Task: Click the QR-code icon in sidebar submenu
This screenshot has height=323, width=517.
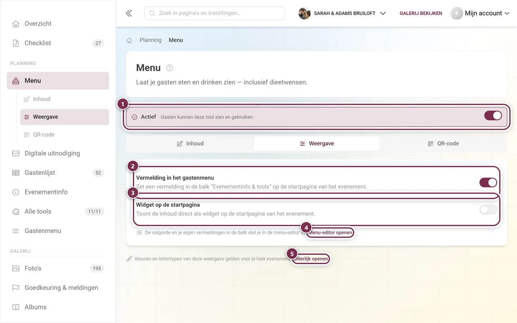Action: (x=27, y=135)
